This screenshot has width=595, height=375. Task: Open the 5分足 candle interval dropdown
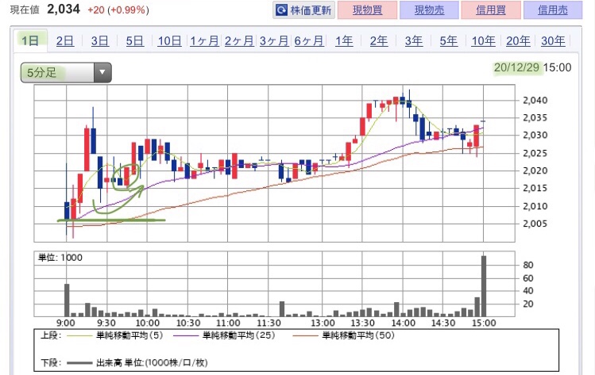point(66,72)
